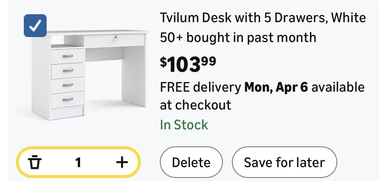
Task: Click the green In Stock label
Action: (184, 125)
